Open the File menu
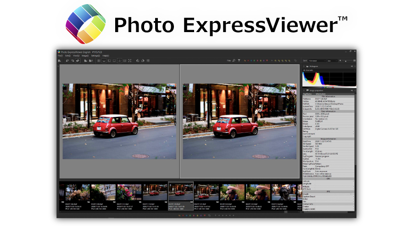This screenshot has width=413, height=226. [60, 56]
